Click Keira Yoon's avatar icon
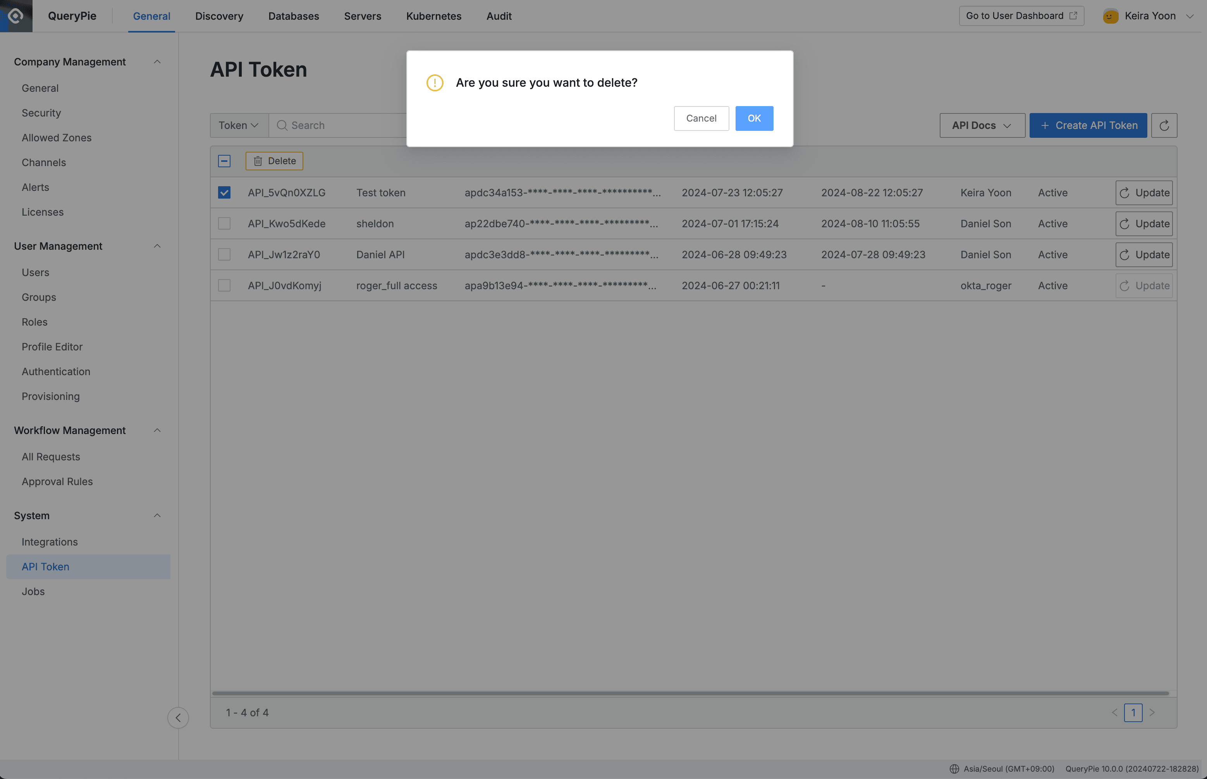 (1110, 16)
